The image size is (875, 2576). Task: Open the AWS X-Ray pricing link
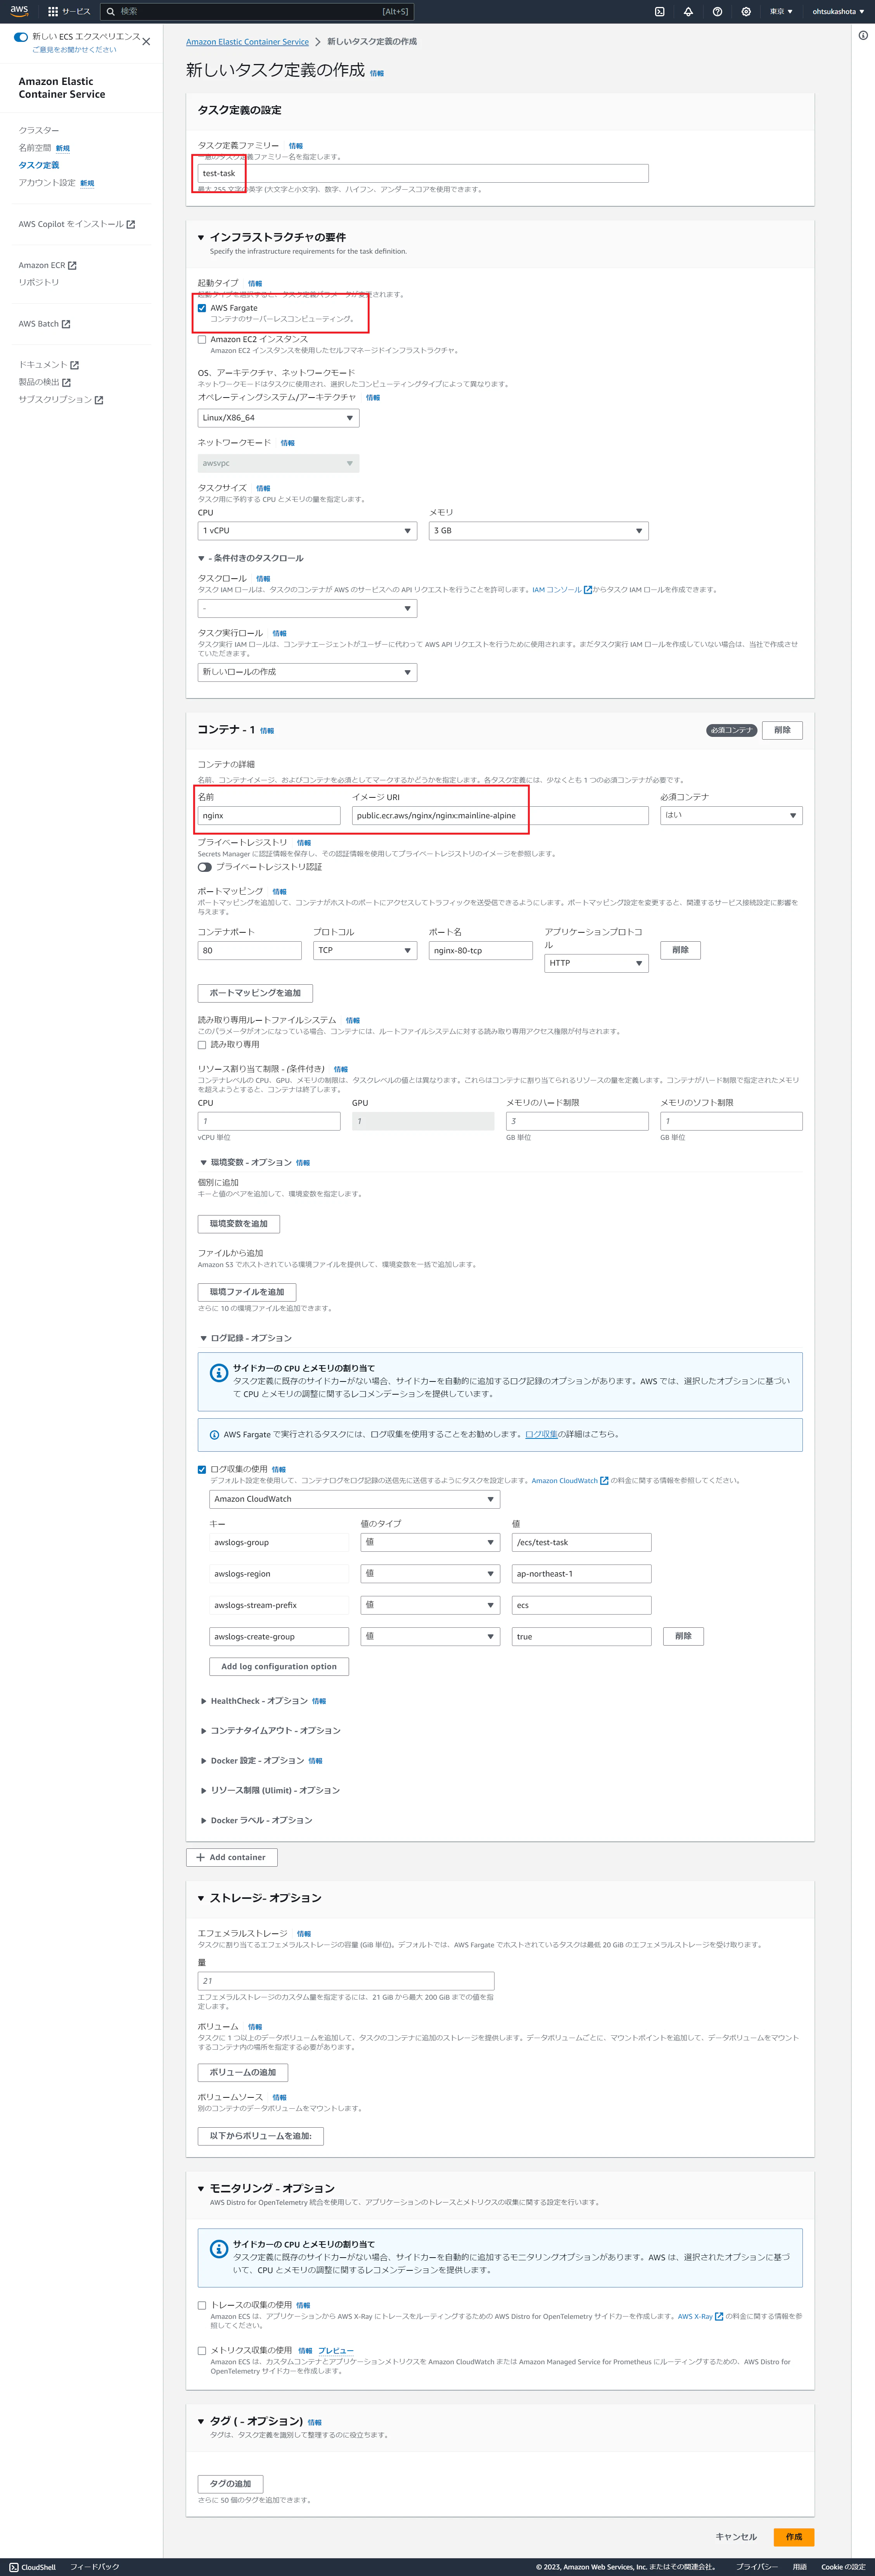pos(700,2316)
